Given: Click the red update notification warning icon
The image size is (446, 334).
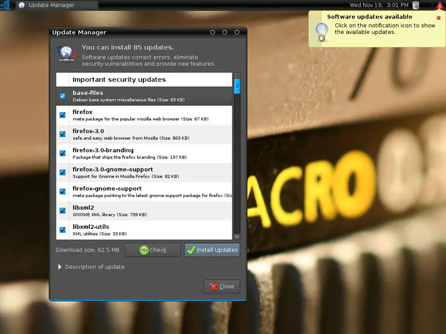Looking at the screenshot, I should tap(440, 6).
